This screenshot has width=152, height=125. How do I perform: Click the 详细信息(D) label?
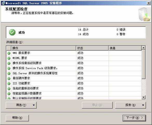[x=15, y=42]
